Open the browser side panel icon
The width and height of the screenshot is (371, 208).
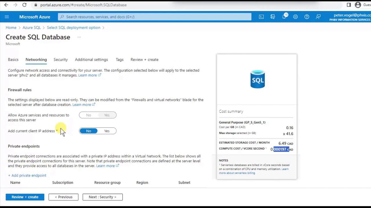349,5
